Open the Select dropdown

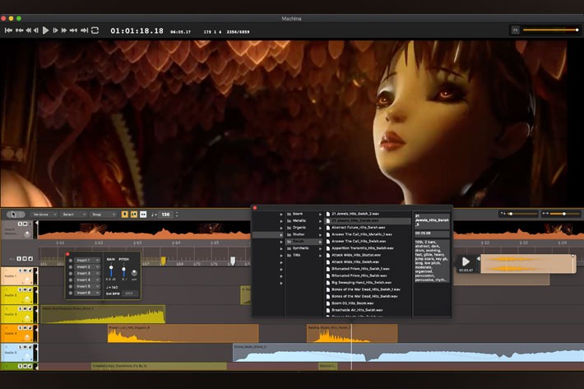point(74,215)
